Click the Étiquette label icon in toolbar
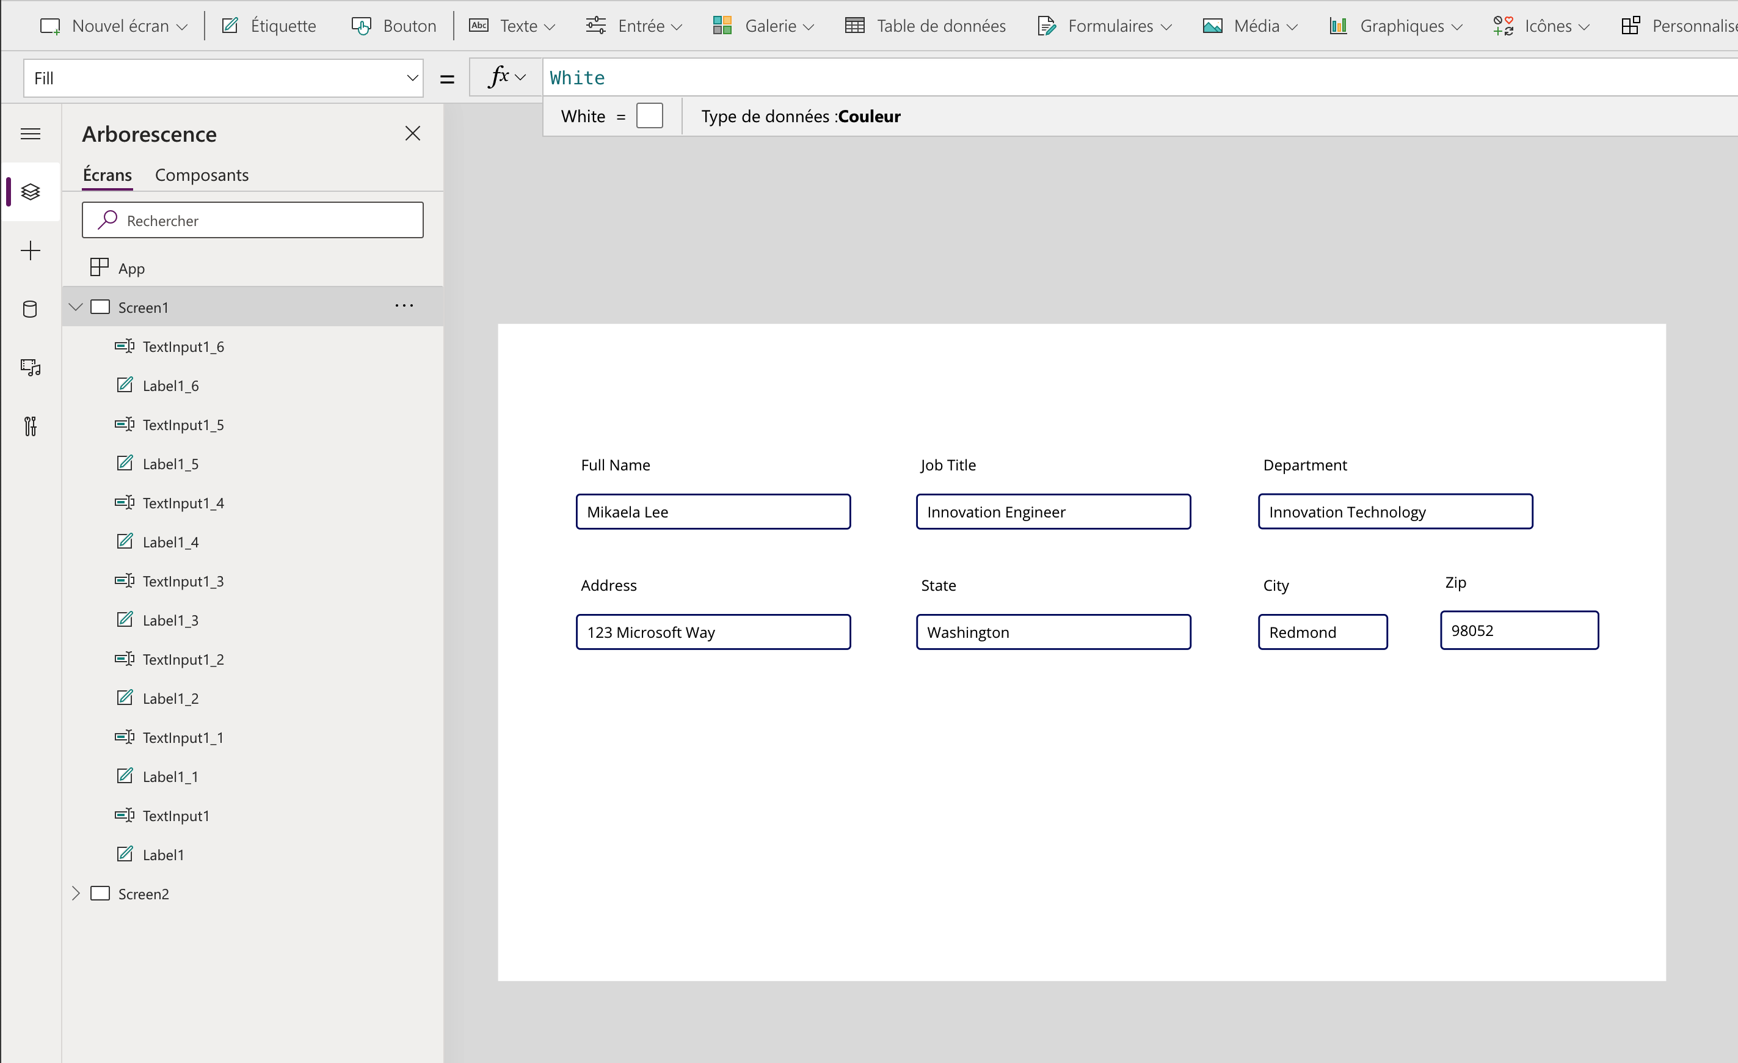 tap(230, 26)
